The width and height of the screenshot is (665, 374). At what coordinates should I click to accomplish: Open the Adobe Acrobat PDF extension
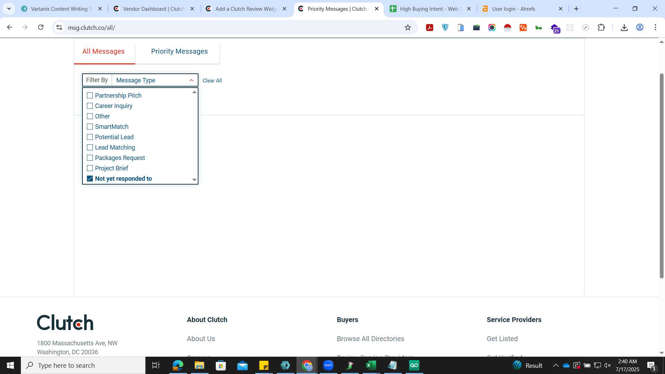point(429,28)
